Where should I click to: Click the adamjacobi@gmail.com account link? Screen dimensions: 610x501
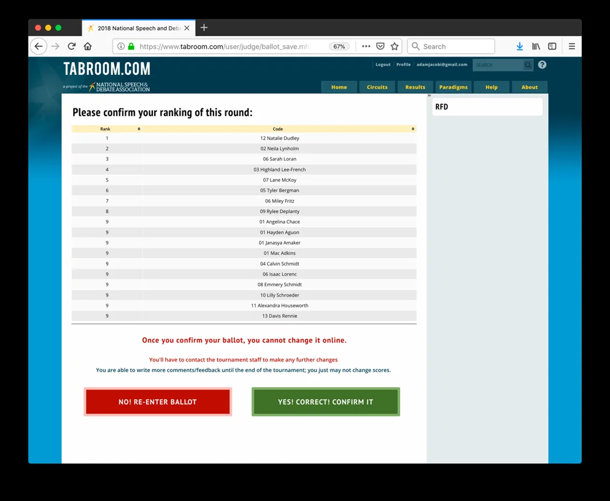(442, 65)
